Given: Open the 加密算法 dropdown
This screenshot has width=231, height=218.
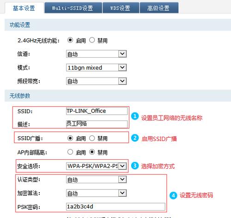Looking at the screenshot, I should tap(97, 193).
